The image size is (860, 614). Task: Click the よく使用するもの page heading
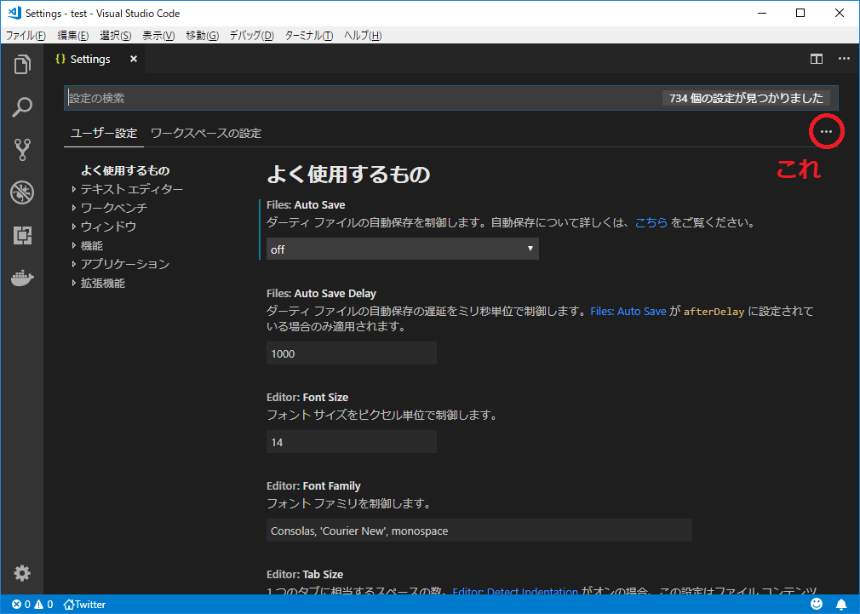point(348,175)
